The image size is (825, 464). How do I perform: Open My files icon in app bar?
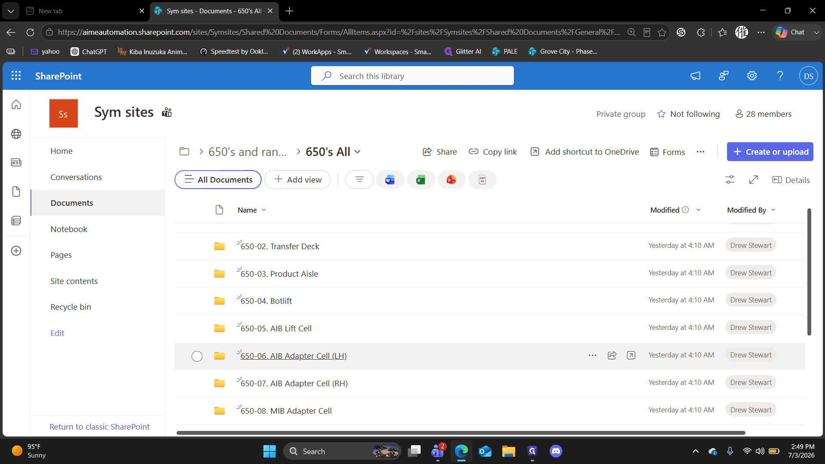pos(16,192)
